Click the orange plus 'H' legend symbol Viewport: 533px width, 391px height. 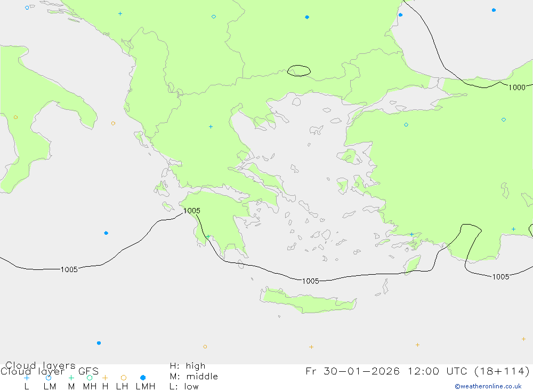105,378
